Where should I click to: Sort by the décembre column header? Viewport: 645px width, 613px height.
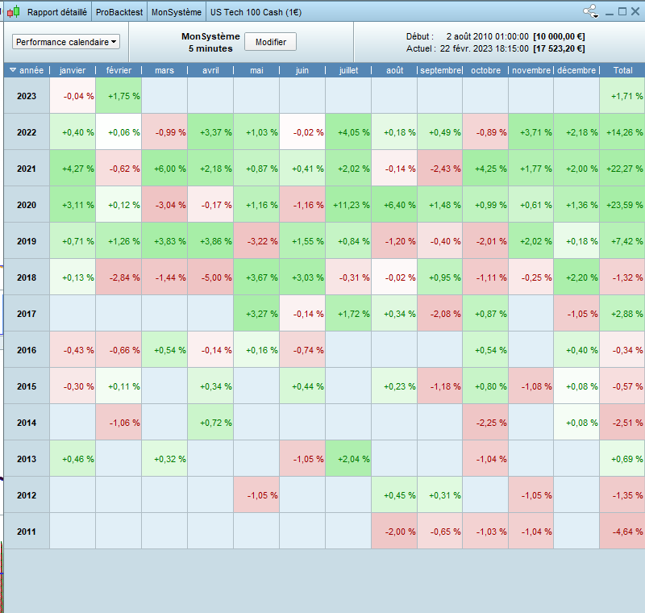(576, 70)
